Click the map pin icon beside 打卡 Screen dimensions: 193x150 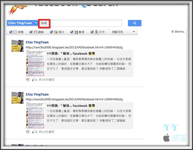[x=96, y=32]
